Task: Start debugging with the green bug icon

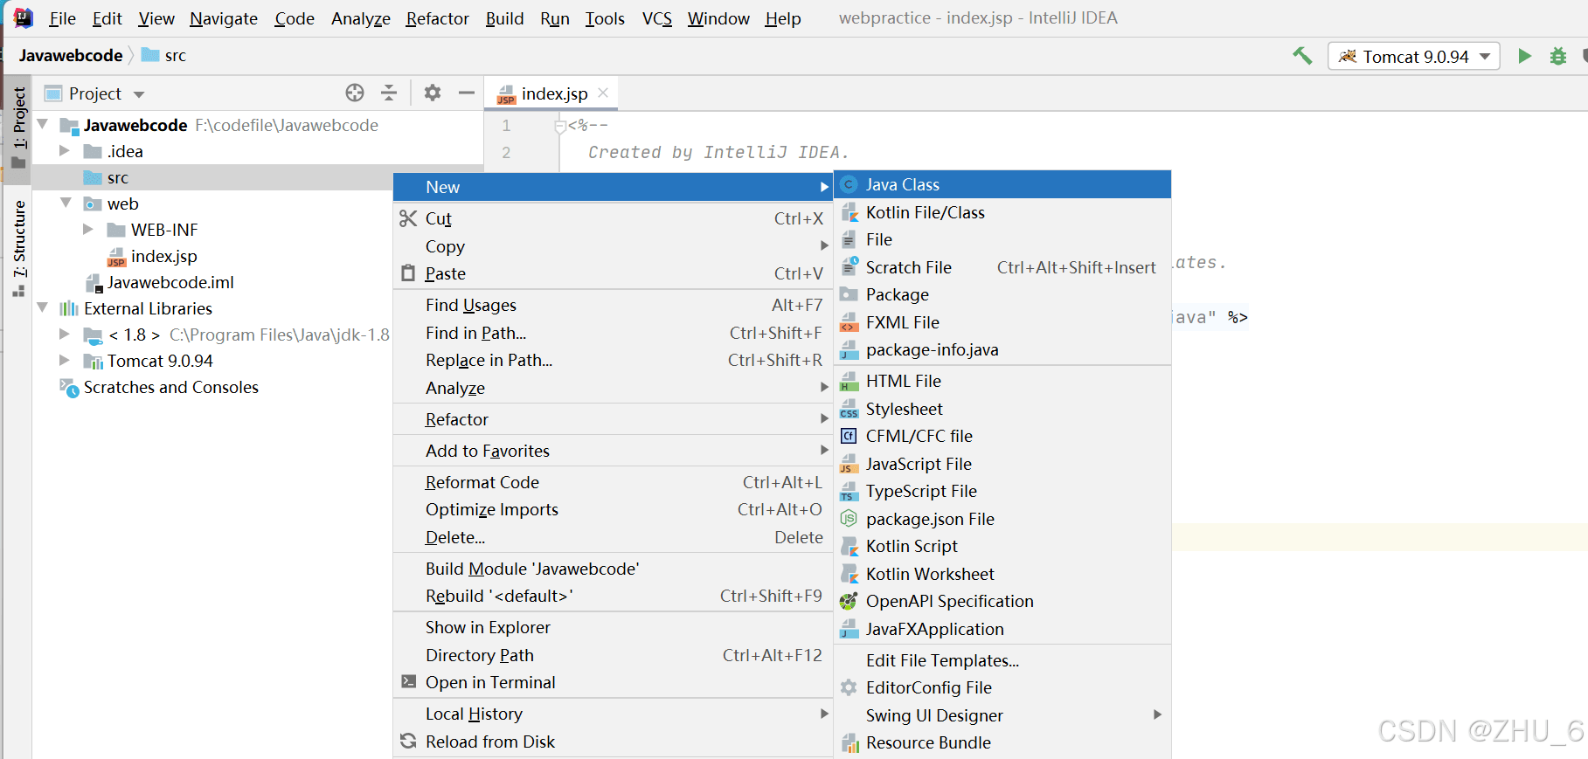Action: (x=1557, y=56)
